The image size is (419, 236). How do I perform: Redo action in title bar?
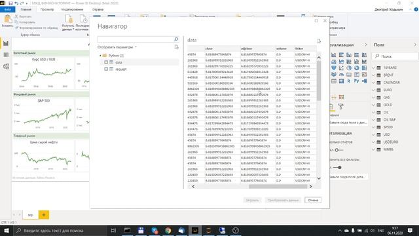tap(22, 3)
